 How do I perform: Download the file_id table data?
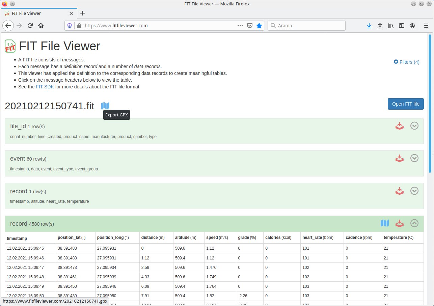[400, 126]
